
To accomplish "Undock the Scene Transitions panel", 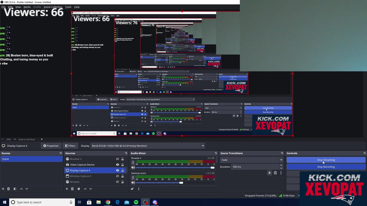I will coord(282,153).
